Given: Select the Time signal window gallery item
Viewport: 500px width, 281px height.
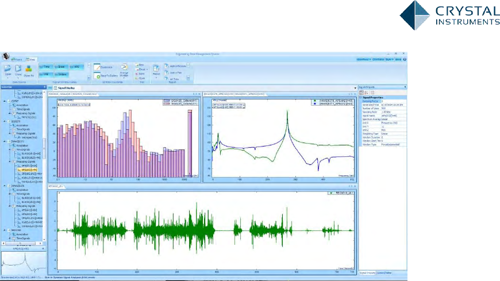Looking at the screenshot, I should click(45, 67).
